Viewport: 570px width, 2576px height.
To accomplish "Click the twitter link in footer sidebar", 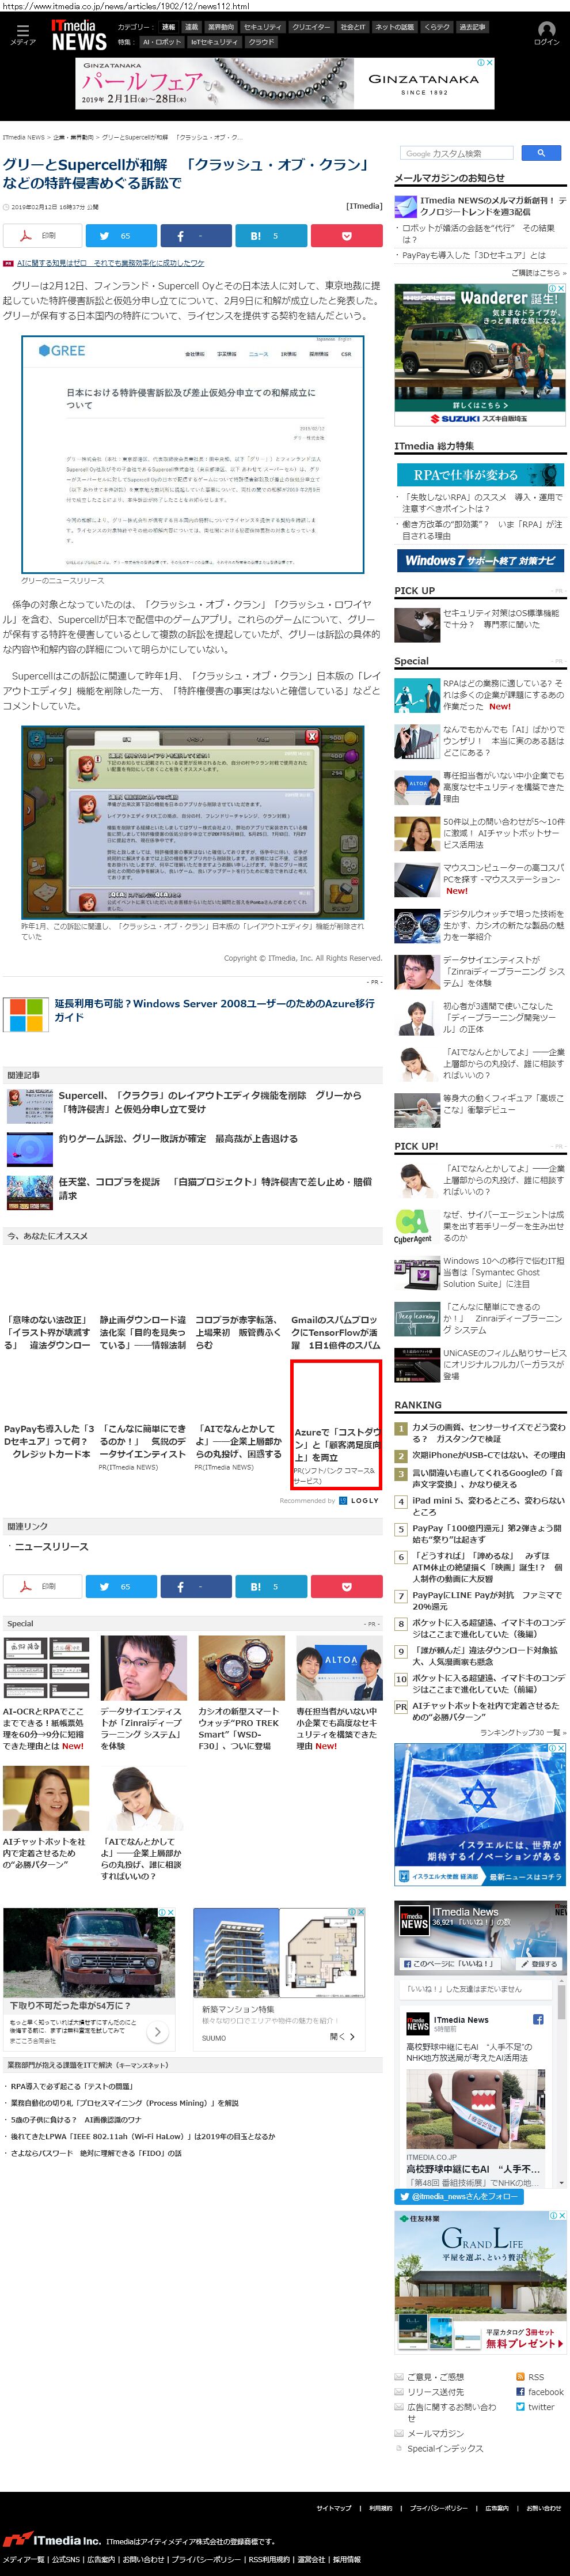I will point(534,2407).
